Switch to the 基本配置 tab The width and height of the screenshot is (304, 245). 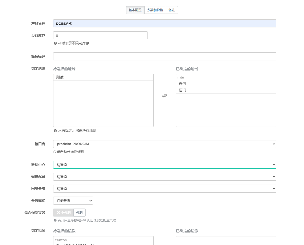pyautogui.click(x=135, y=10)
